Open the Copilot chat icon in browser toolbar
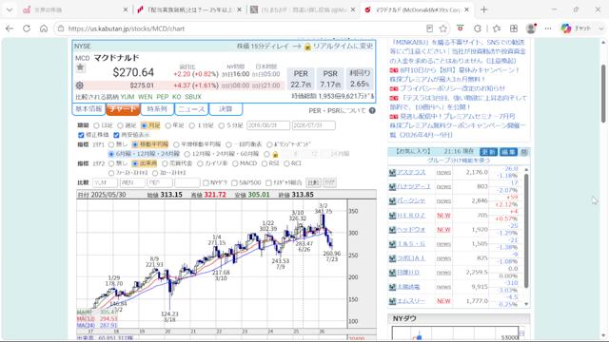Screen dimensions: 609x342 tap(566, 28)
